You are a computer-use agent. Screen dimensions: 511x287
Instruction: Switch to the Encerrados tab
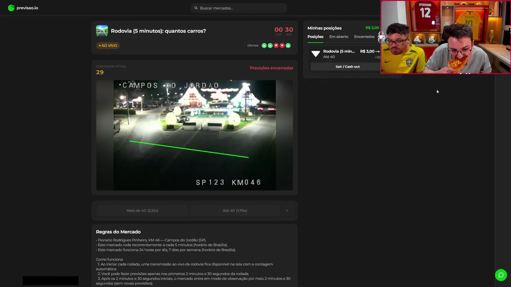coord(364,37)
